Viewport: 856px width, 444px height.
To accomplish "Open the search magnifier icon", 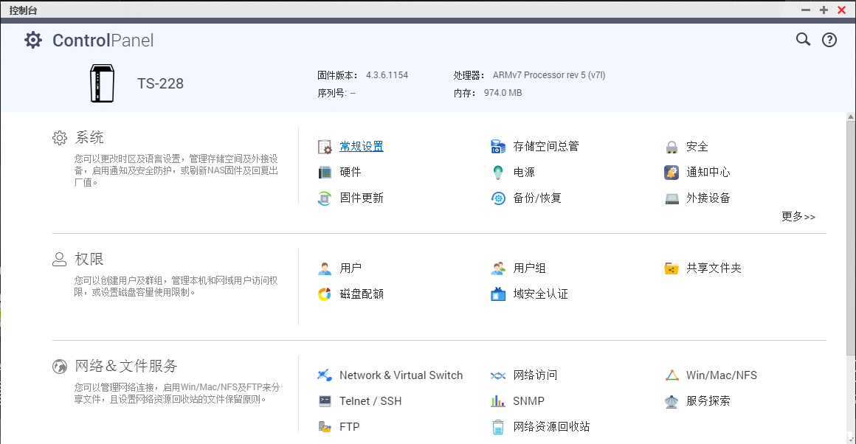I will [803, 39].
